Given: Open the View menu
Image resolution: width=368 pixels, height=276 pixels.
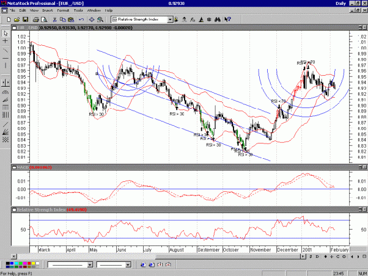Looking at the screenshot, I should point(34,10).
